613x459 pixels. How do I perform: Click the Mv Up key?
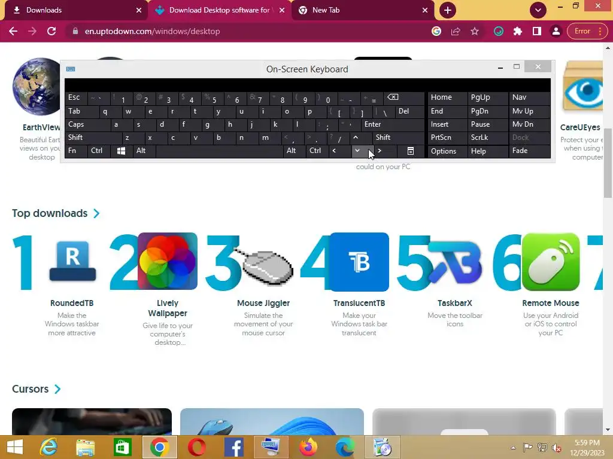529,111
